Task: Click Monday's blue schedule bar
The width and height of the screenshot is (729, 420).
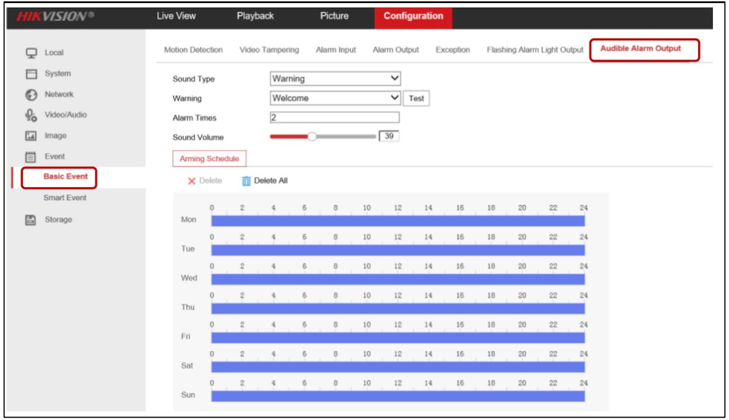Action: (x=398, y=221)
